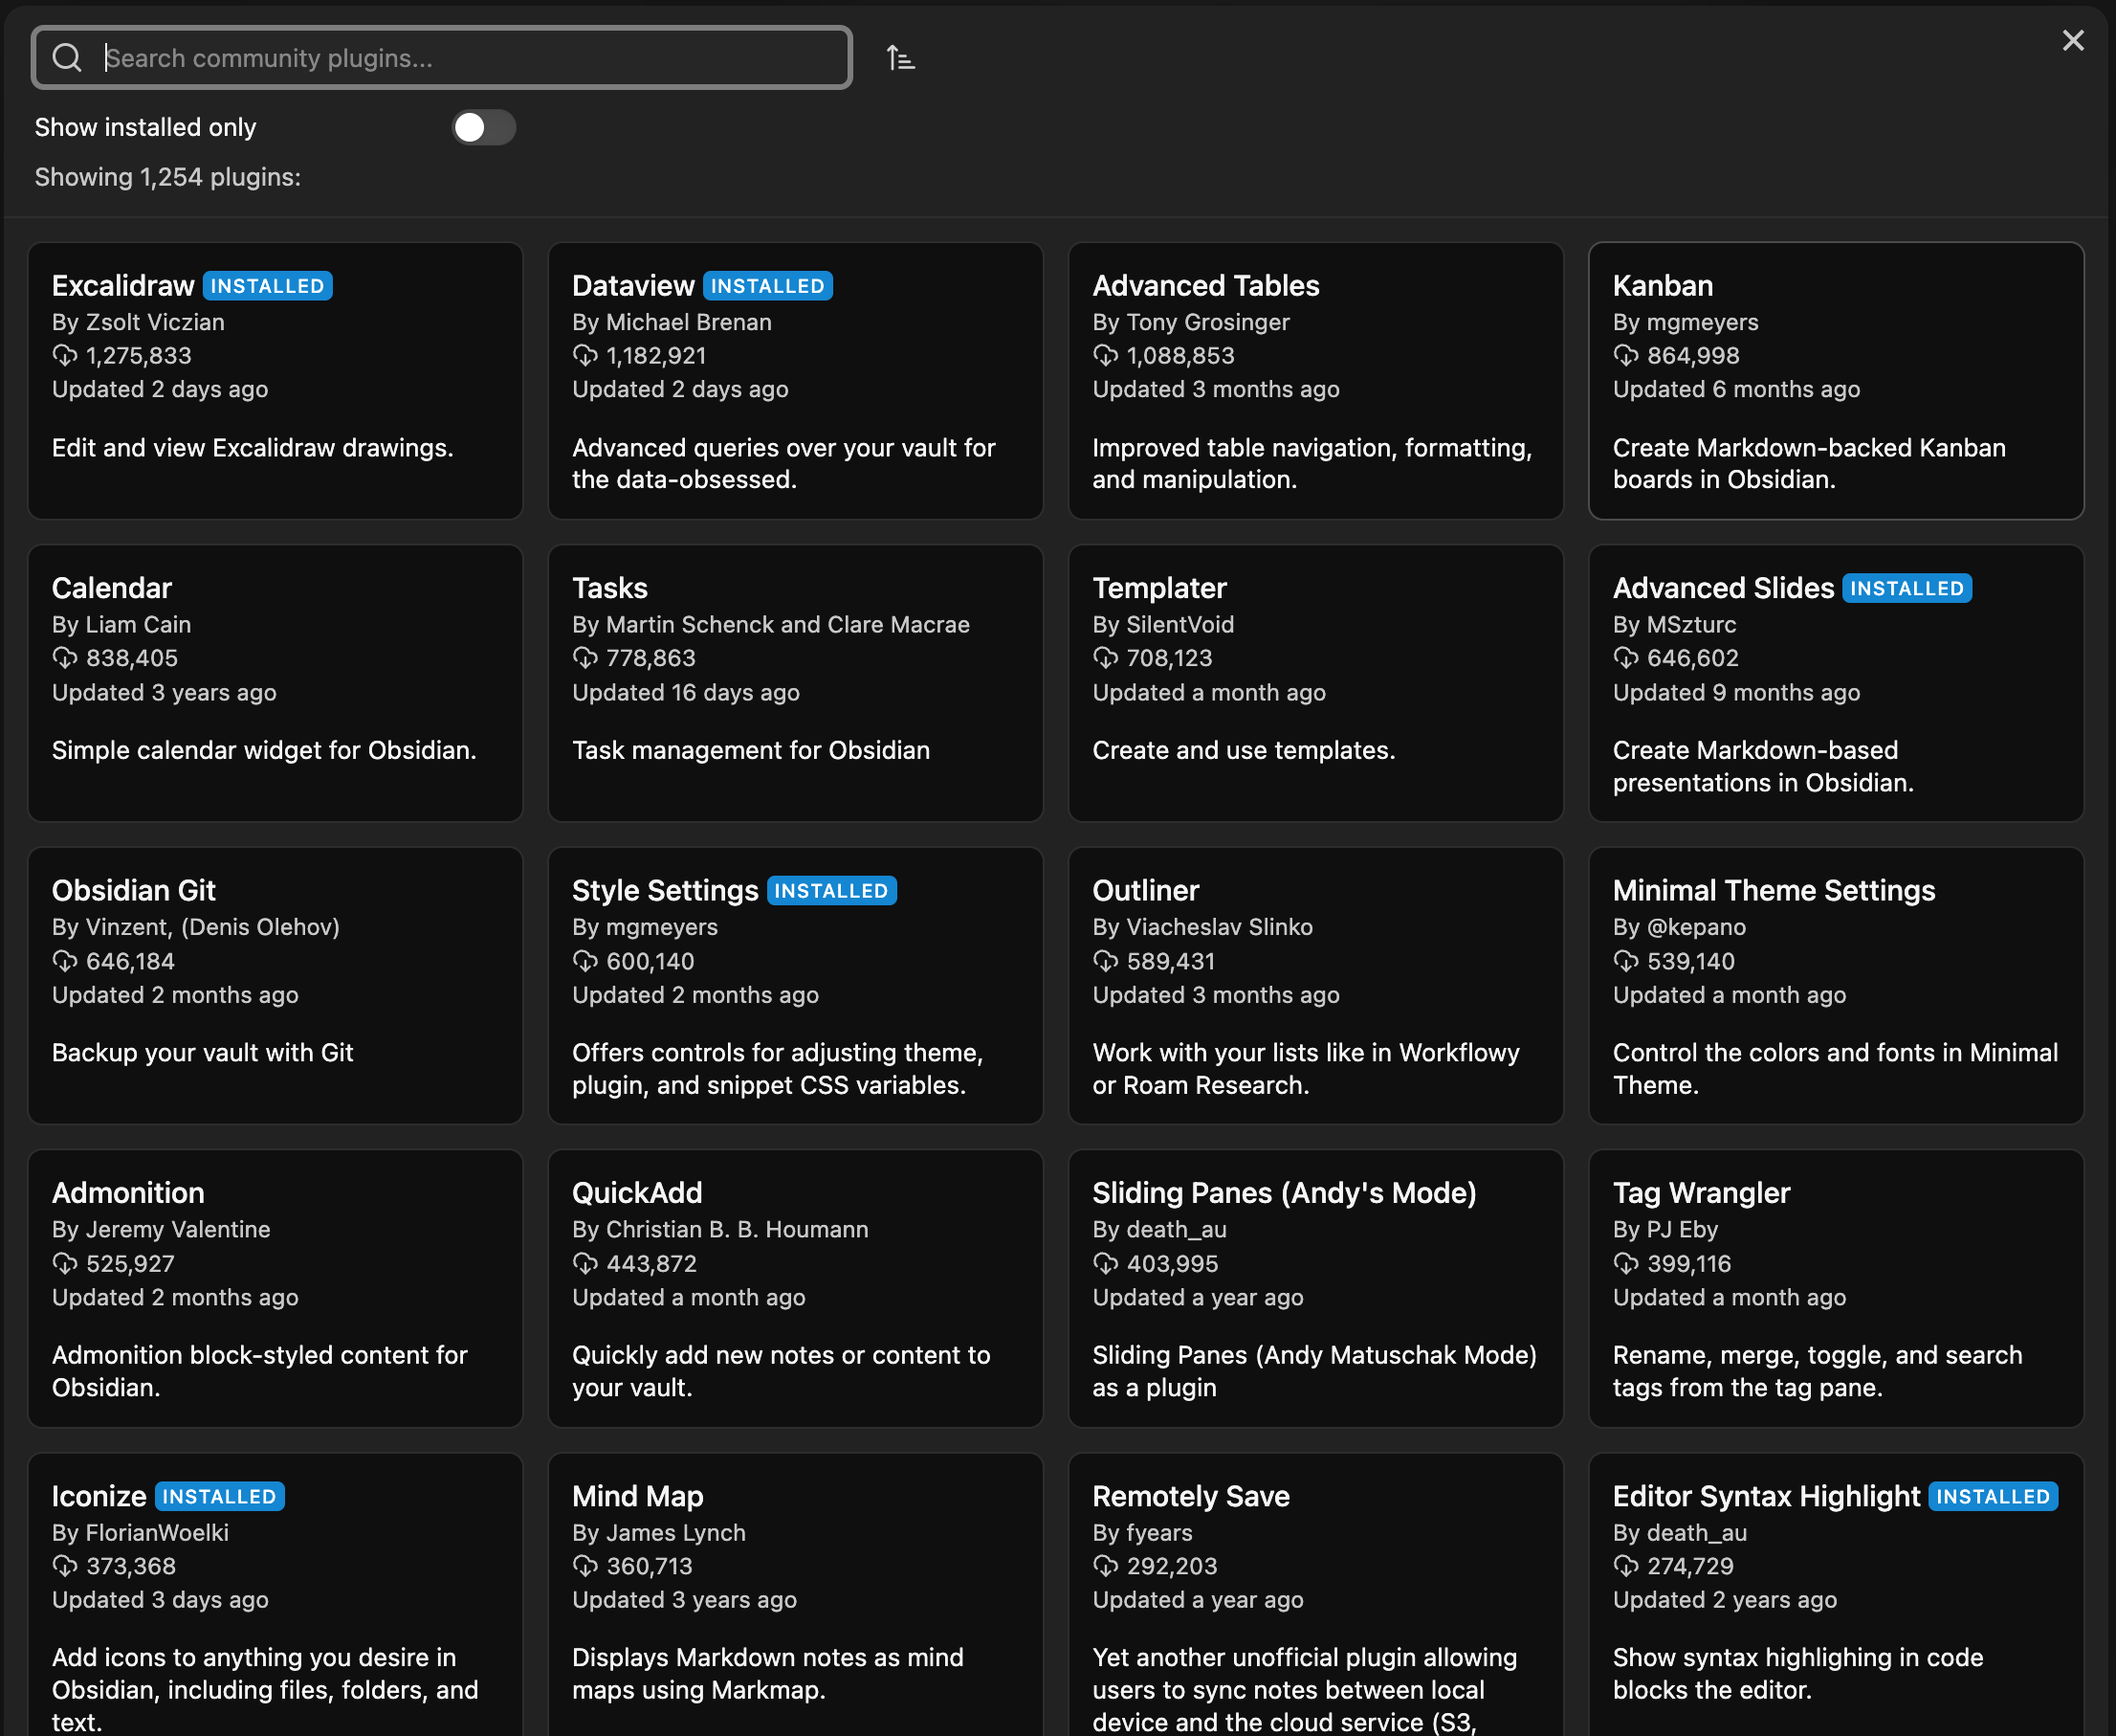Select the Sliding Panes (Andy's Mode) title
2116x1736 pixels.
pos(1285,1193)
